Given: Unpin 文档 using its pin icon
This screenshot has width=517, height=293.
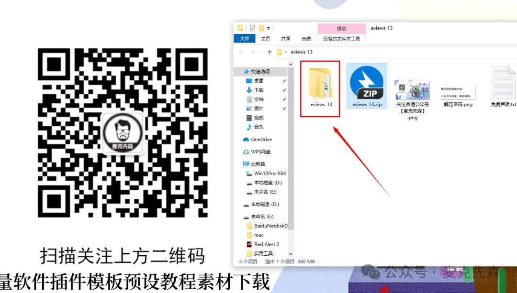Looking at the screenshot, I should click(284, 99).
